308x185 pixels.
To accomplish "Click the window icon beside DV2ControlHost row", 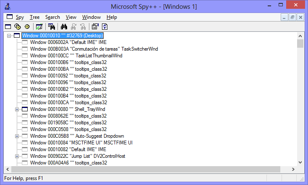I will click(25, 156).
